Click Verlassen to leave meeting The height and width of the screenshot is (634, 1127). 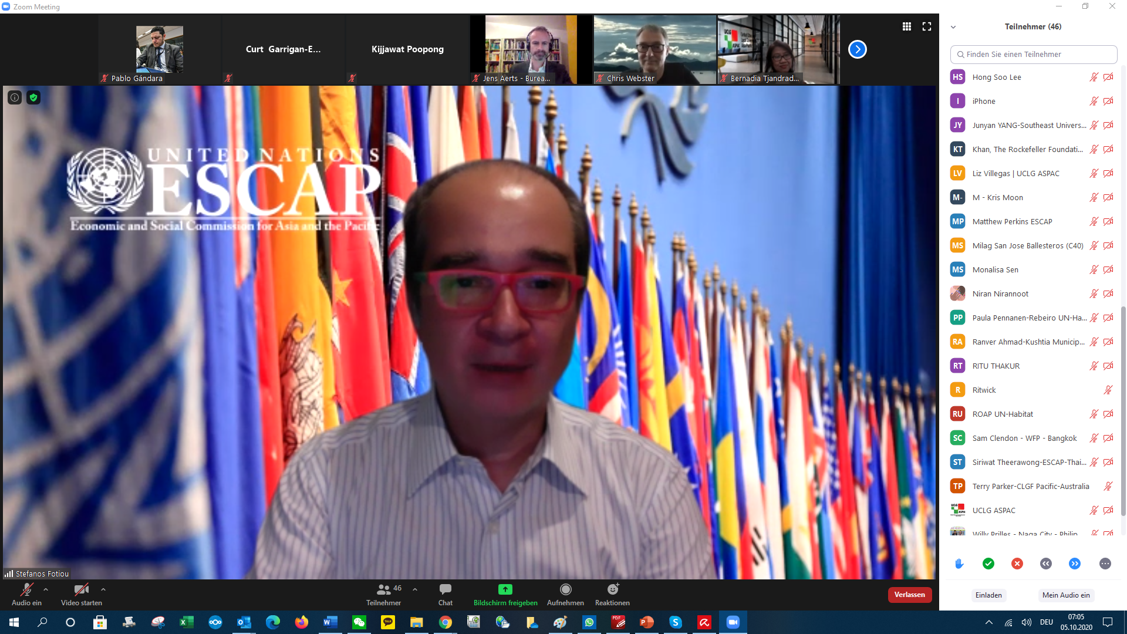(x=910, y=595)
